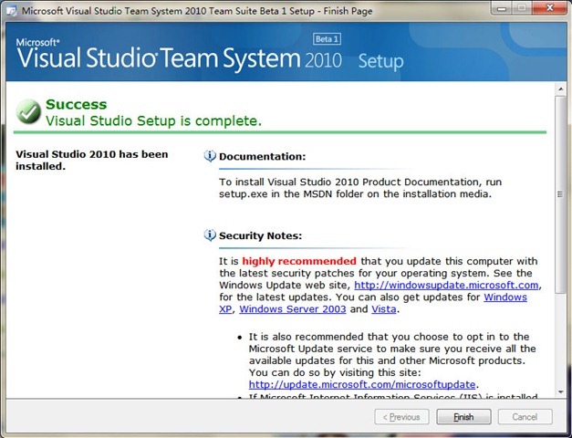Click the scrollbar down arrow
This screenshot has width=572, height=438.
pyautogui.click(x=560, y=392)
